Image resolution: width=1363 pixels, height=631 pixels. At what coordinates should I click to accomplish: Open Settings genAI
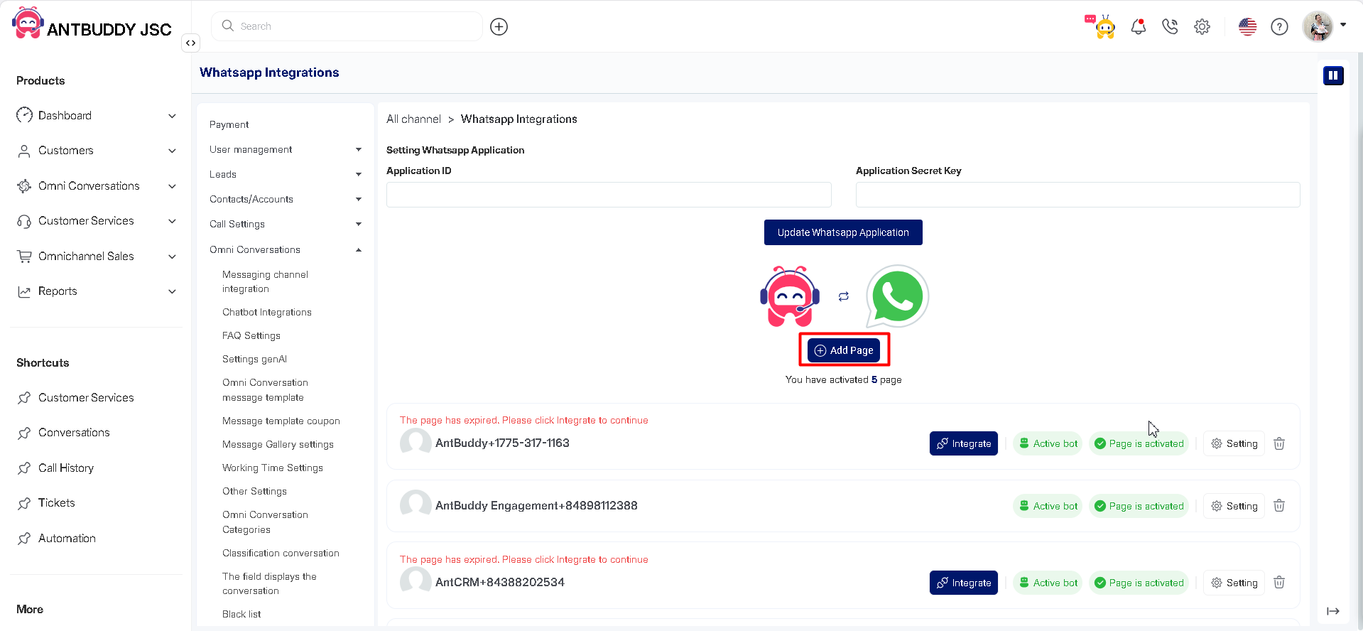click(x=254, y=359)
